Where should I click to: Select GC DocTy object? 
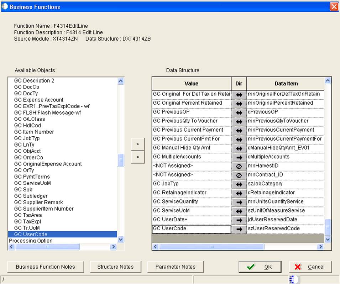[x=26, y=94]
